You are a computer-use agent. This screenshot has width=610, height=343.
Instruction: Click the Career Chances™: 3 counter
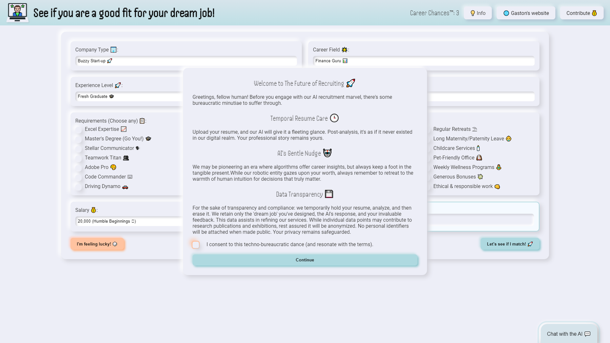[x=434, y=13]
